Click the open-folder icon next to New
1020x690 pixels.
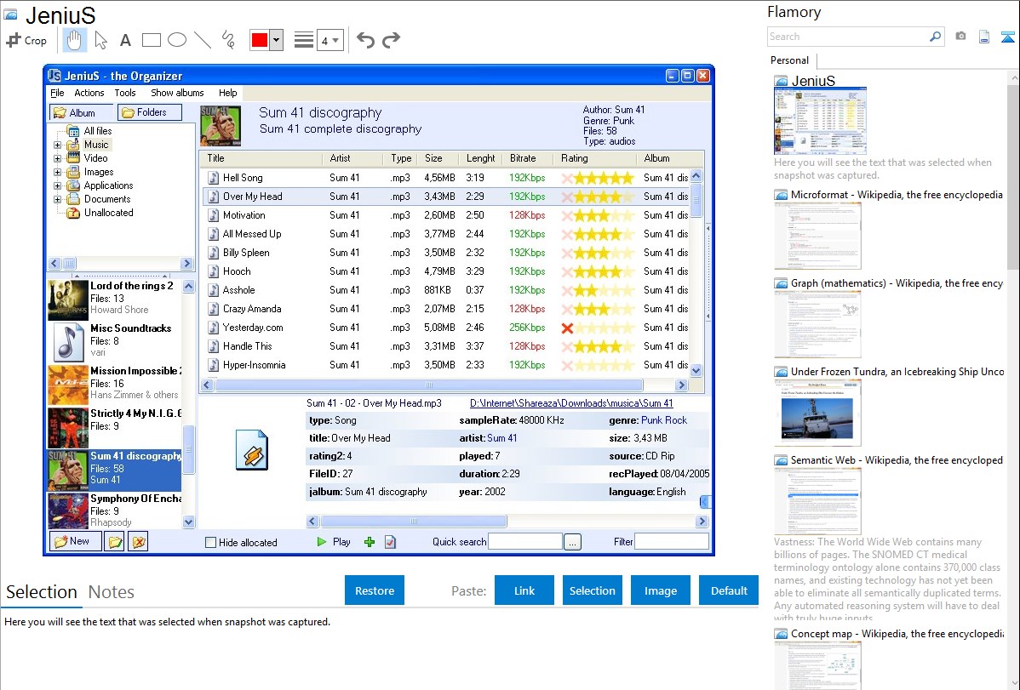point(115,541)
